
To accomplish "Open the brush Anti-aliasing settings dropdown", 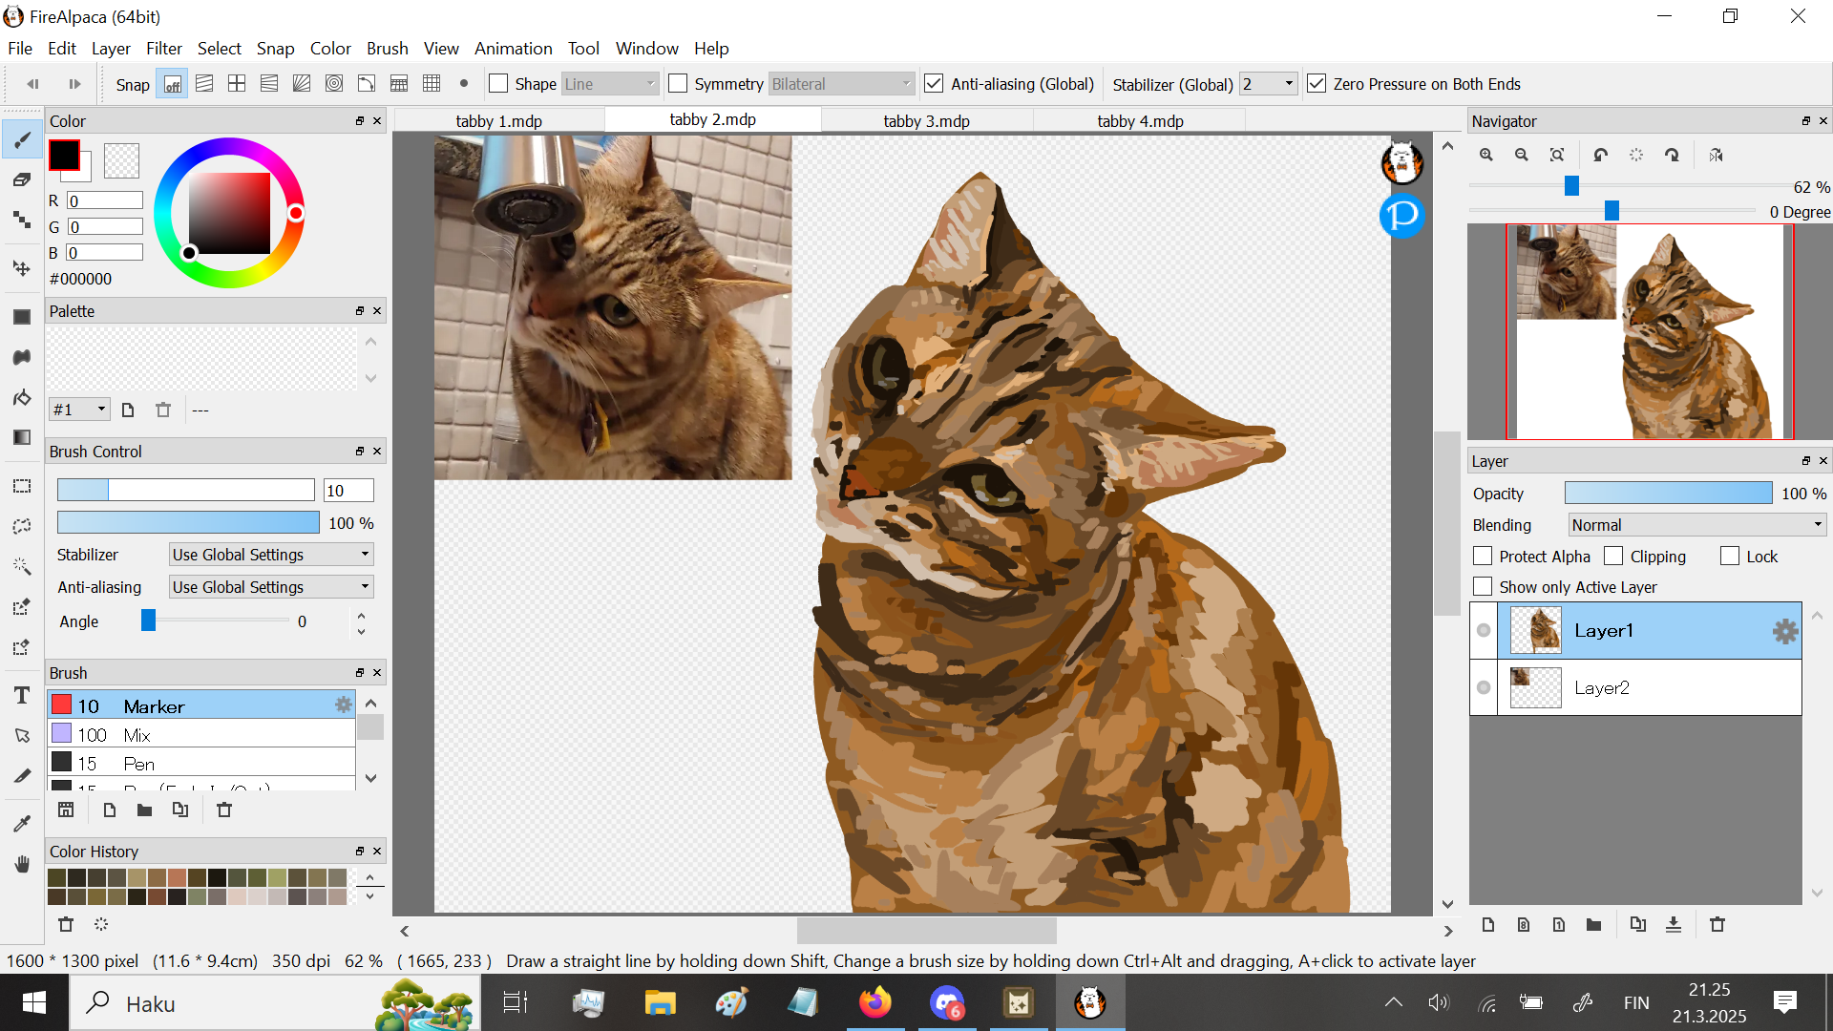I will pyautogui.click(x=271, y=587).
